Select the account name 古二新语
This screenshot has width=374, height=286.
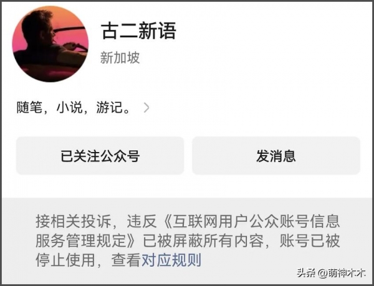[x=138, y=31]
